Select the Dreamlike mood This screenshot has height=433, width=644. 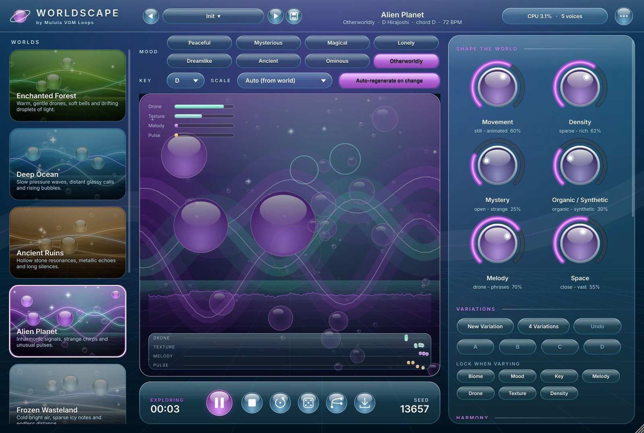(199, 61)
